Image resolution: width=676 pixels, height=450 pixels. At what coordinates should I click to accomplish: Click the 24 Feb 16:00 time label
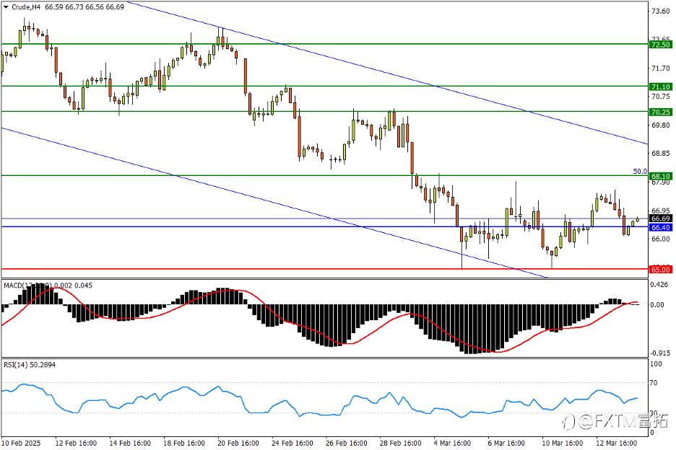[x=292, y=443]
